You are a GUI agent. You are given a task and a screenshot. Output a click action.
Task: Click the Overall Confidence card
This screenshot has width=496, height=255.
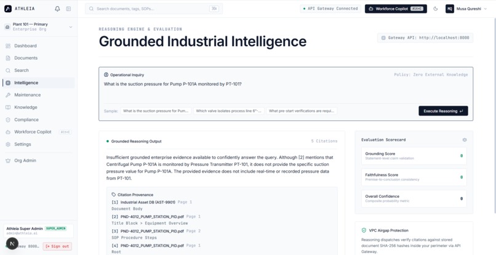pyautogui.click(x=414, y=198)
